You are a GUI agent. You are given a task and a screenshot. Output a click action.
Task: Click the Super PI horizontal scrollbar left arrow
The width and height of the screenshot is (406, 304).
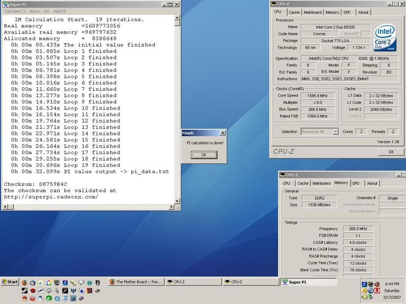tap(5, 207)
